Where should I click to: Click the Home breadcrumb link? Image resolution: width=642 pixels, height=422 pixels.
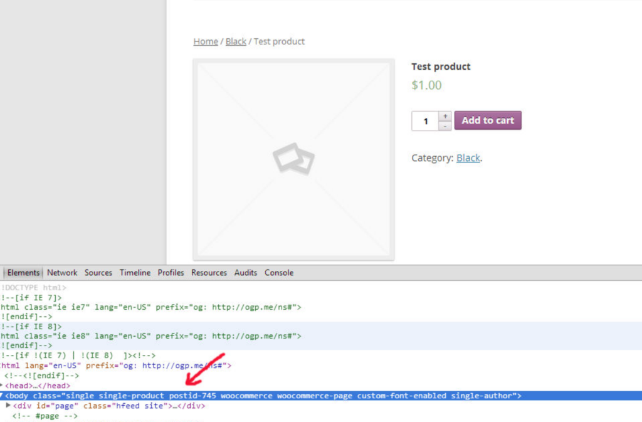206,41
